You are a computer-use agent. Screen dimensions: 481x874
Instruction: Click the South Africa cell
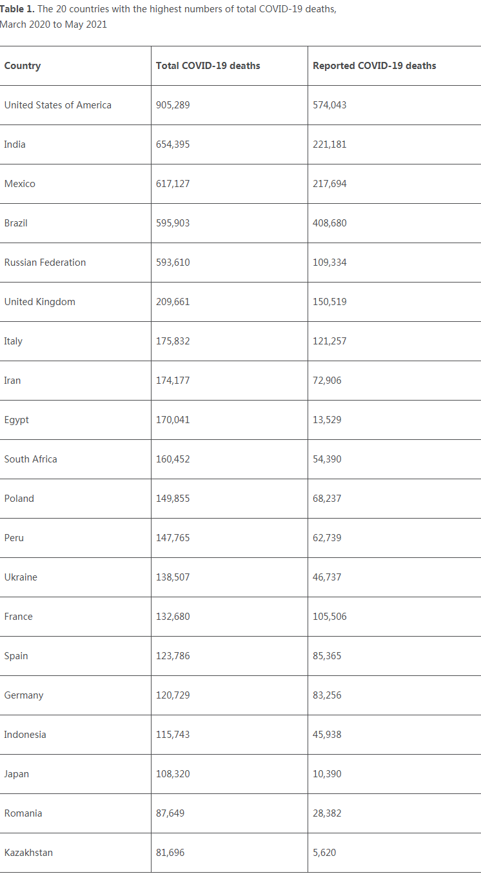pos(30,459)
